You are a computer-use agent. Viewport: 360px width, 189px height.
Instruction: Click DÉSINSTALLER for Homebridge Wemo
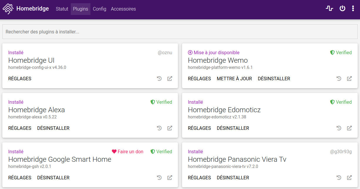[274, 79]
